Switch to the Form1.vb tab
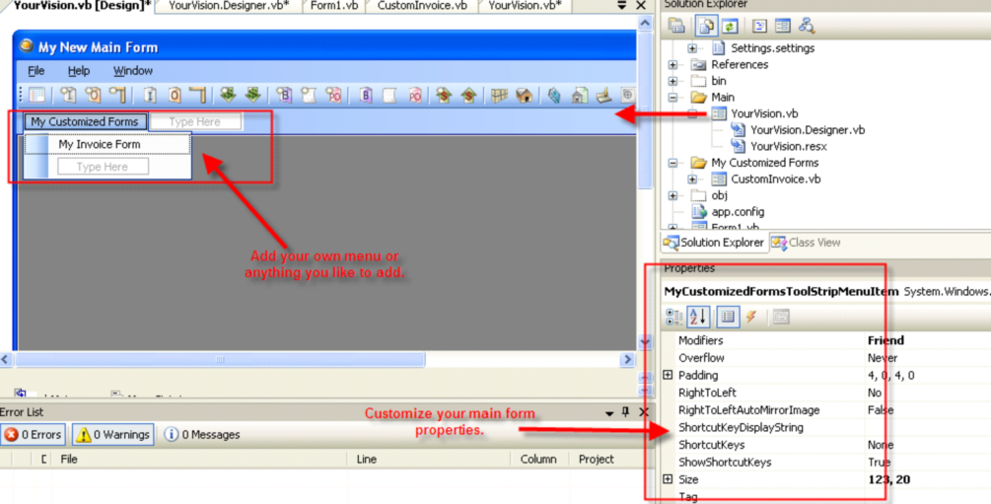The image size is (991, 504). click(334, 6)
